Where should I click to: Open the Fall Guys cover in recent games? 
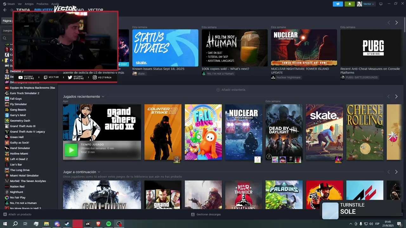(203, 132)
